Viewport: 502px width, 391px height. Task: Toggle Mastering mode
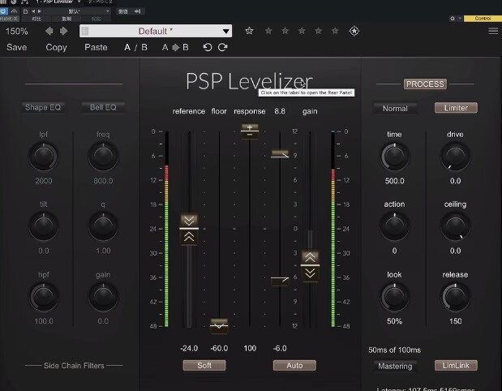pos(395,366)
